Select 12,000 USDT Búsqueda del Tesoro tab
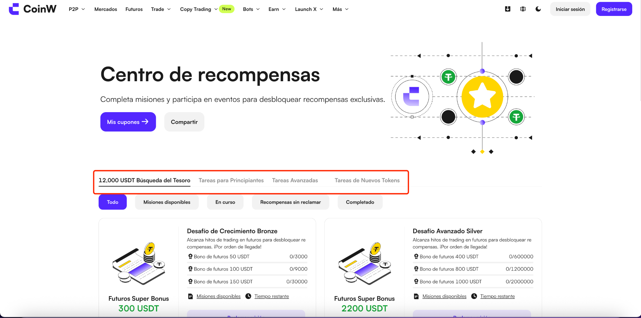Viewport: 641px width, 318px height. point(144,180)
